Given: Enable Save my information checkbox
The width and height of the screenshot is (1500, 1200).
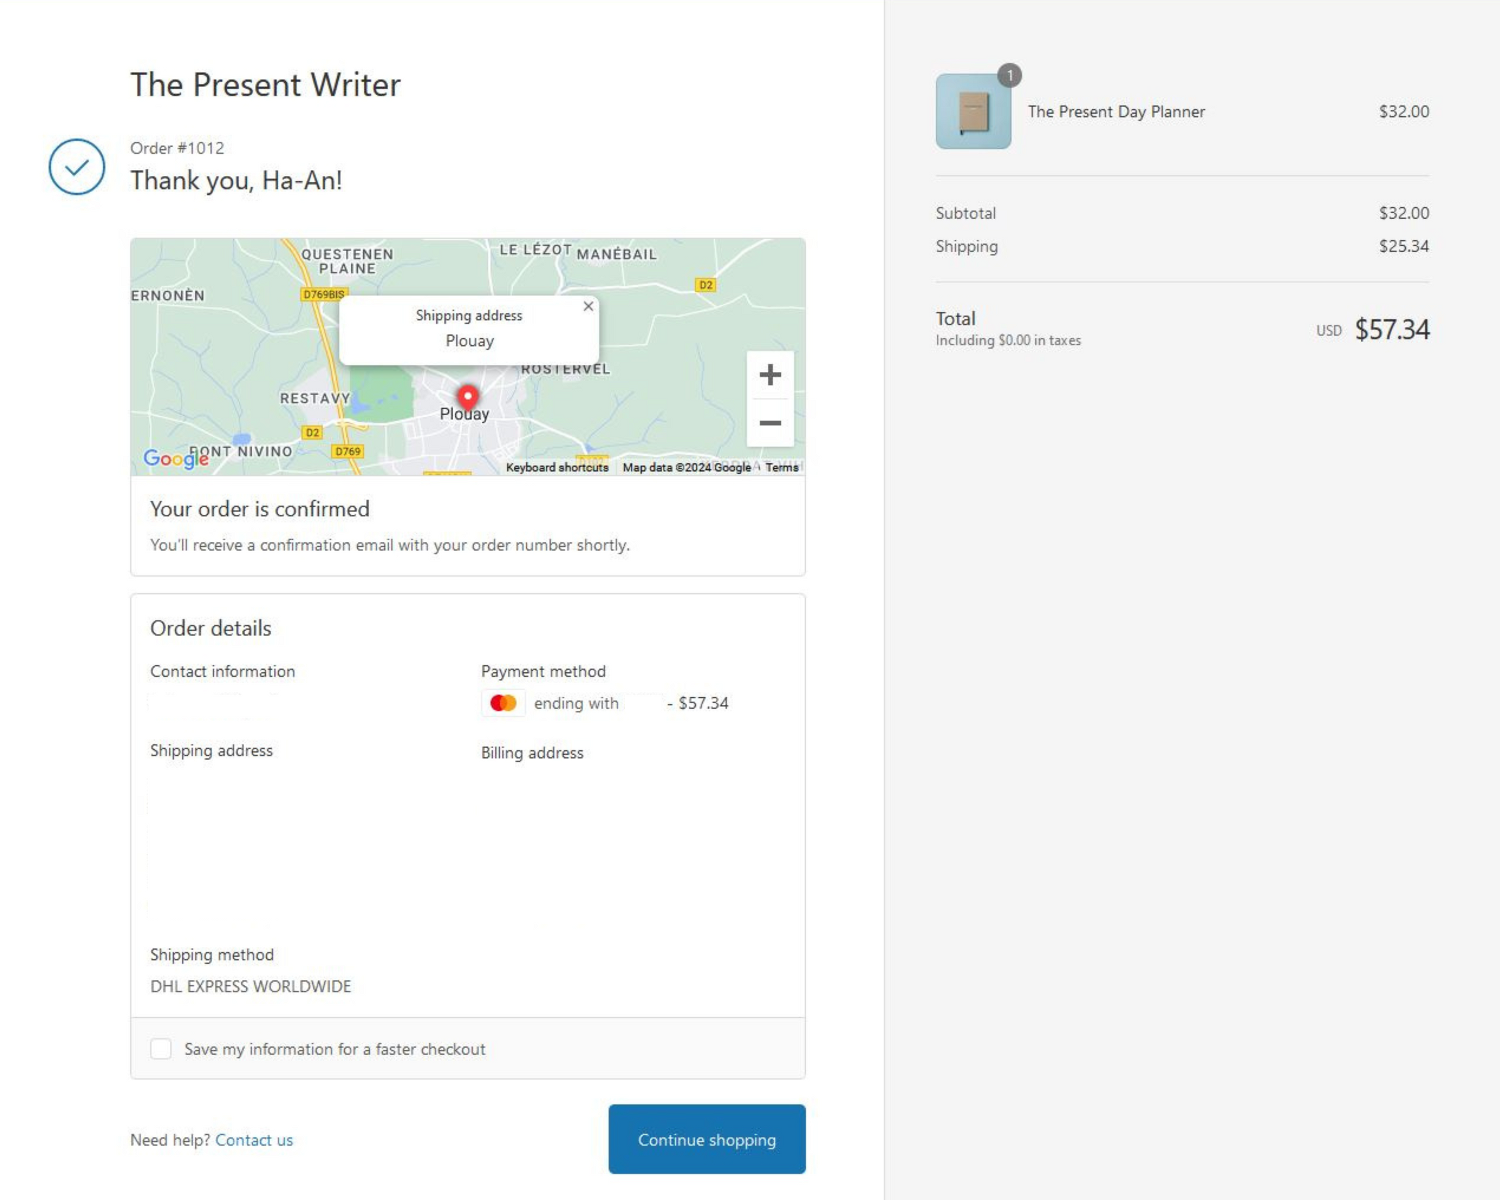Looking at the screenshot, I should click(160, 1049).
